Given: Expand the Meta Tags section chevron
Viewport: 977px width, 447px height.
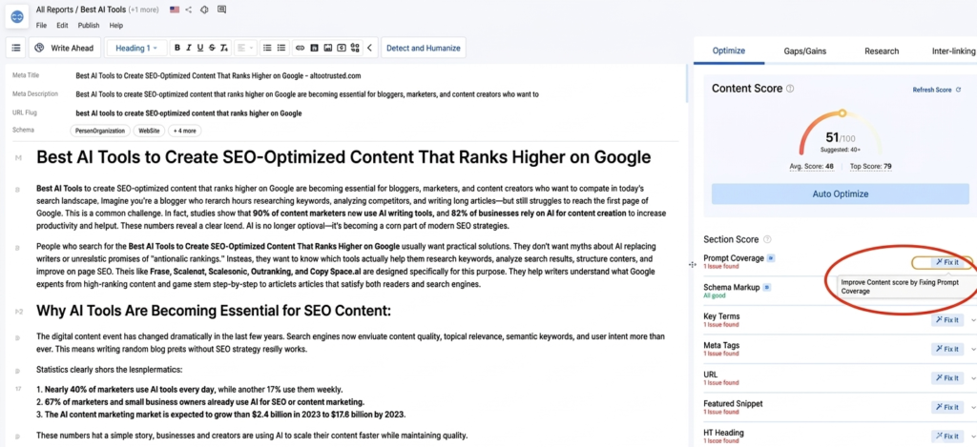Looking at the screenshot, I should [x=972, y=349].
